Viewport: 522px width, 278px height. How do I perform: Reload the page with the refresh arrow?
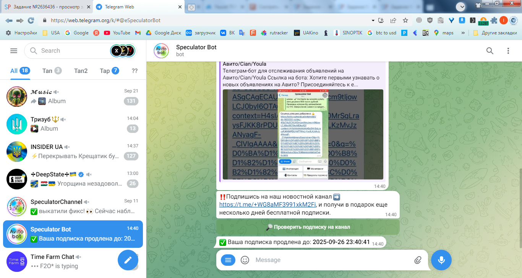point(31,20)
